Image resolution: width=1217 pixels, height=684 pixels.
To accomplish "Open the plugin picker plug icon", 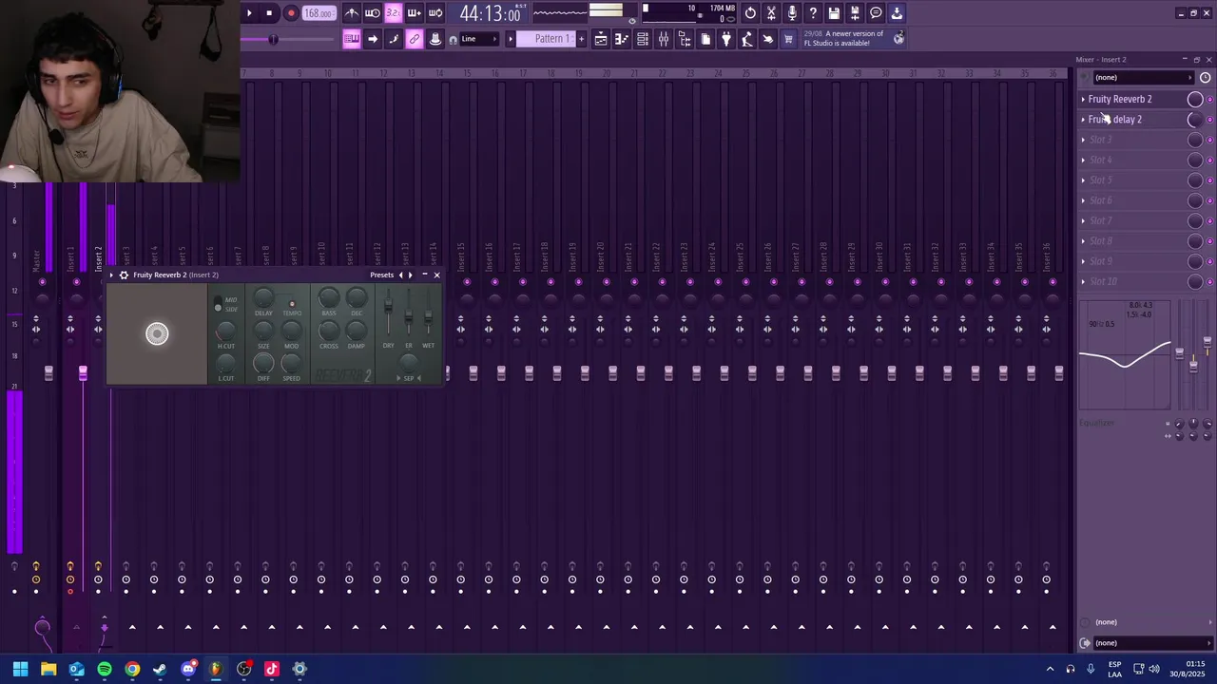I will click(726, 39).
